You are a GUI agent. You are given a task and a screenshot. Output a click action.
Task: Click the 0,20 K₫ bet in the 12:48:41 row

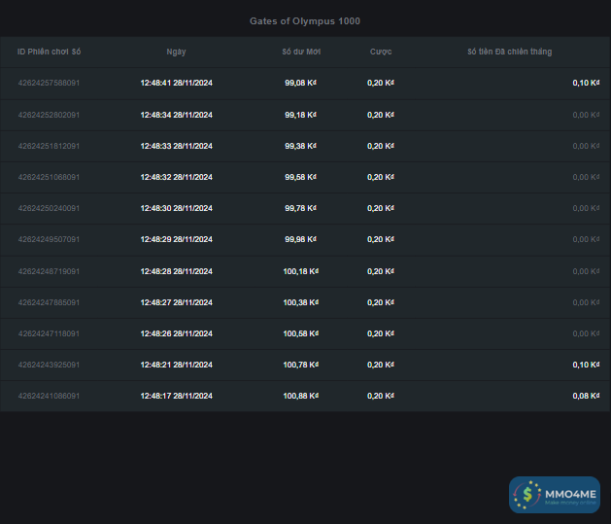pos(381,83)
